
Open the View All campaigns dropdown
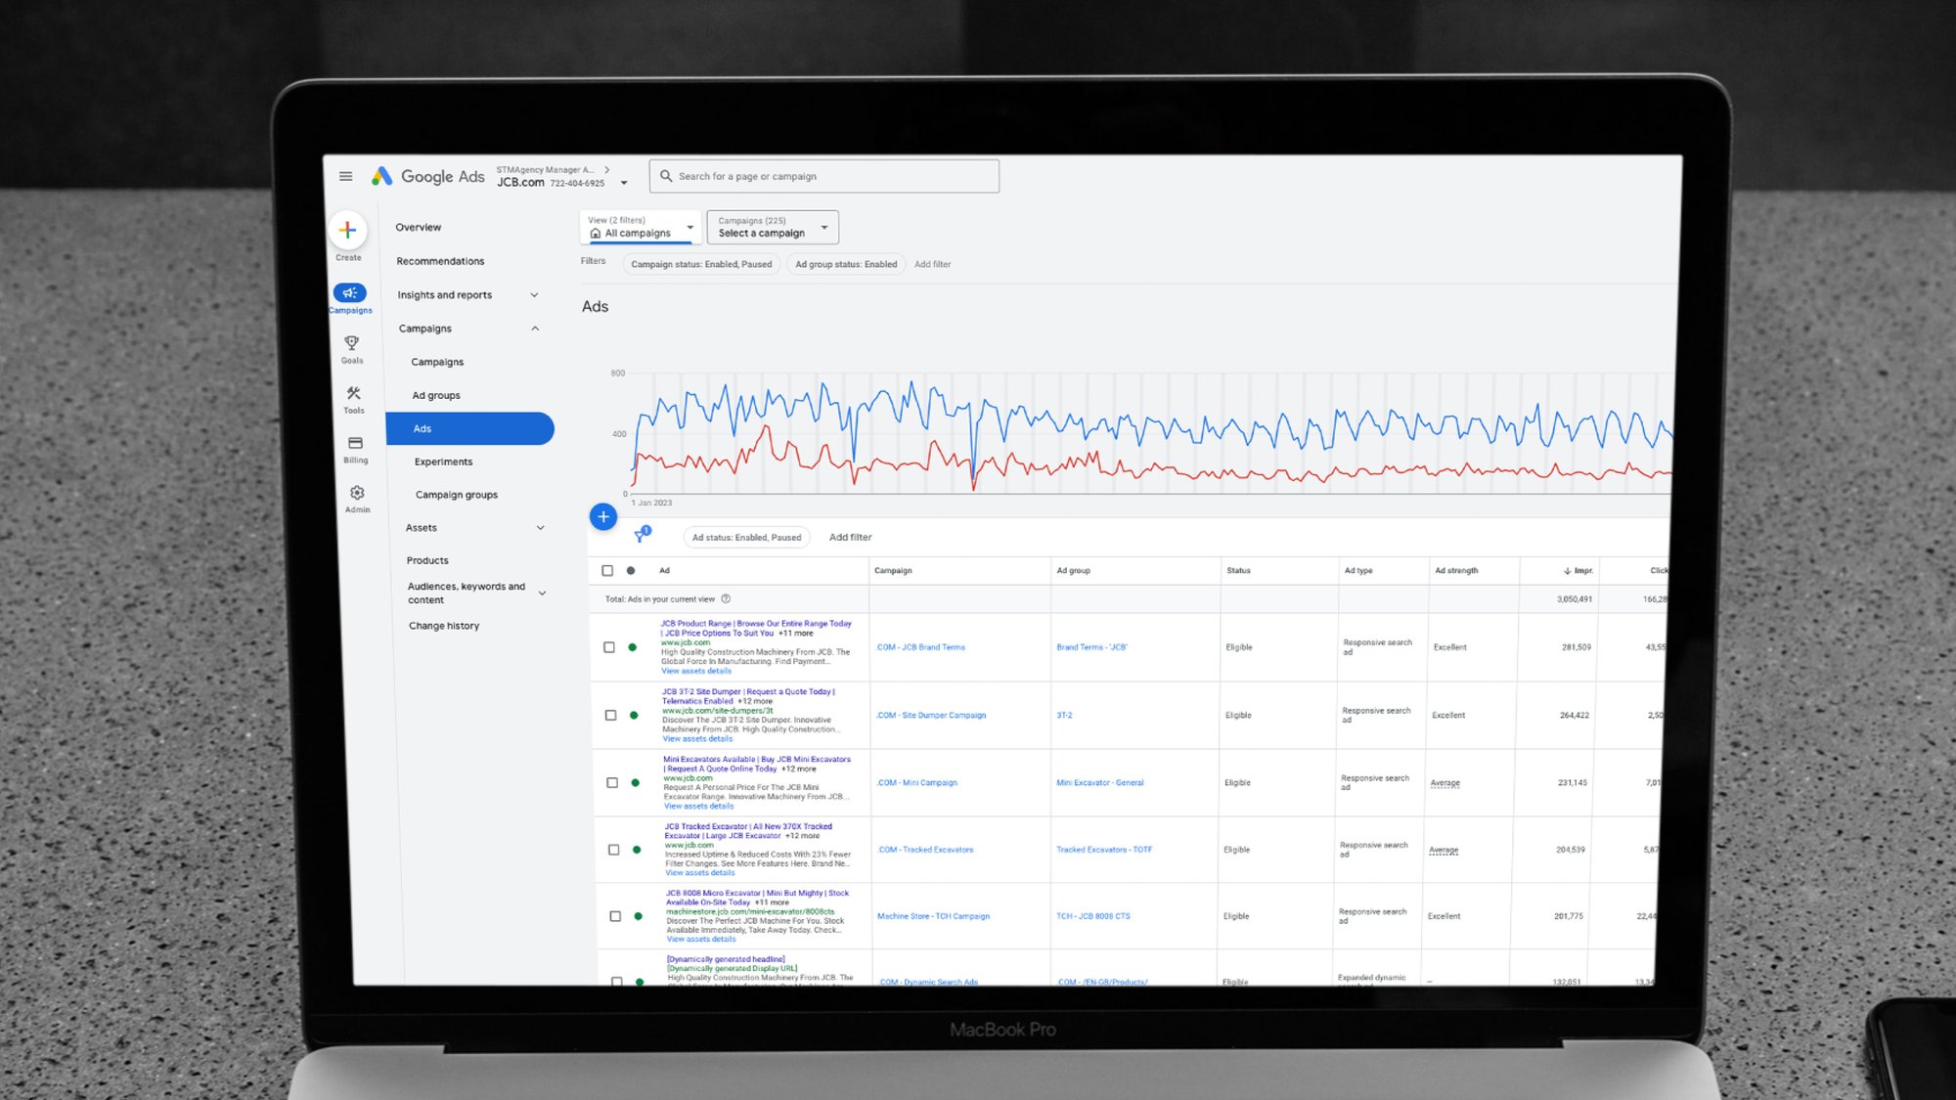click(x=641, y=227)
